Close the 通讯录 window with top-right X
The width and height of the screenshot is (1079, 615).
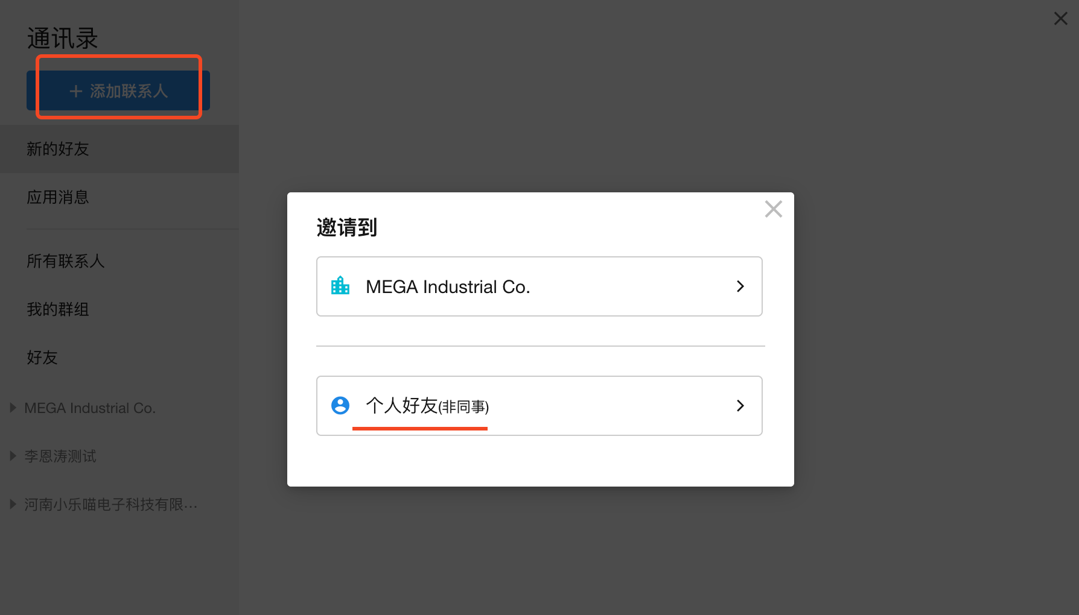pos(1060,19)
